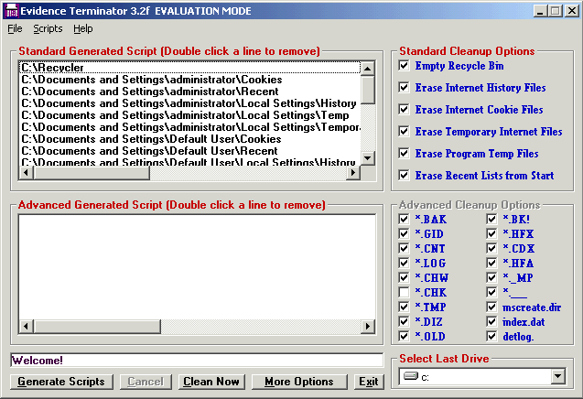Viewport: 583px width, 399px height.
Task: Uncheck the *._MP option
Action: [x=491, y=277]
